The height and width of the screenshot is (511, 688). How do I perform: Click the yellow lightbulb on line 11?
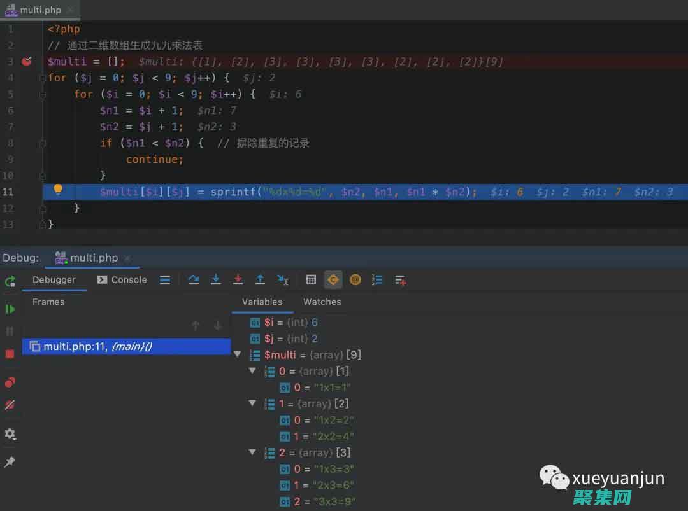pyautogui.click(x=58, y=190)
